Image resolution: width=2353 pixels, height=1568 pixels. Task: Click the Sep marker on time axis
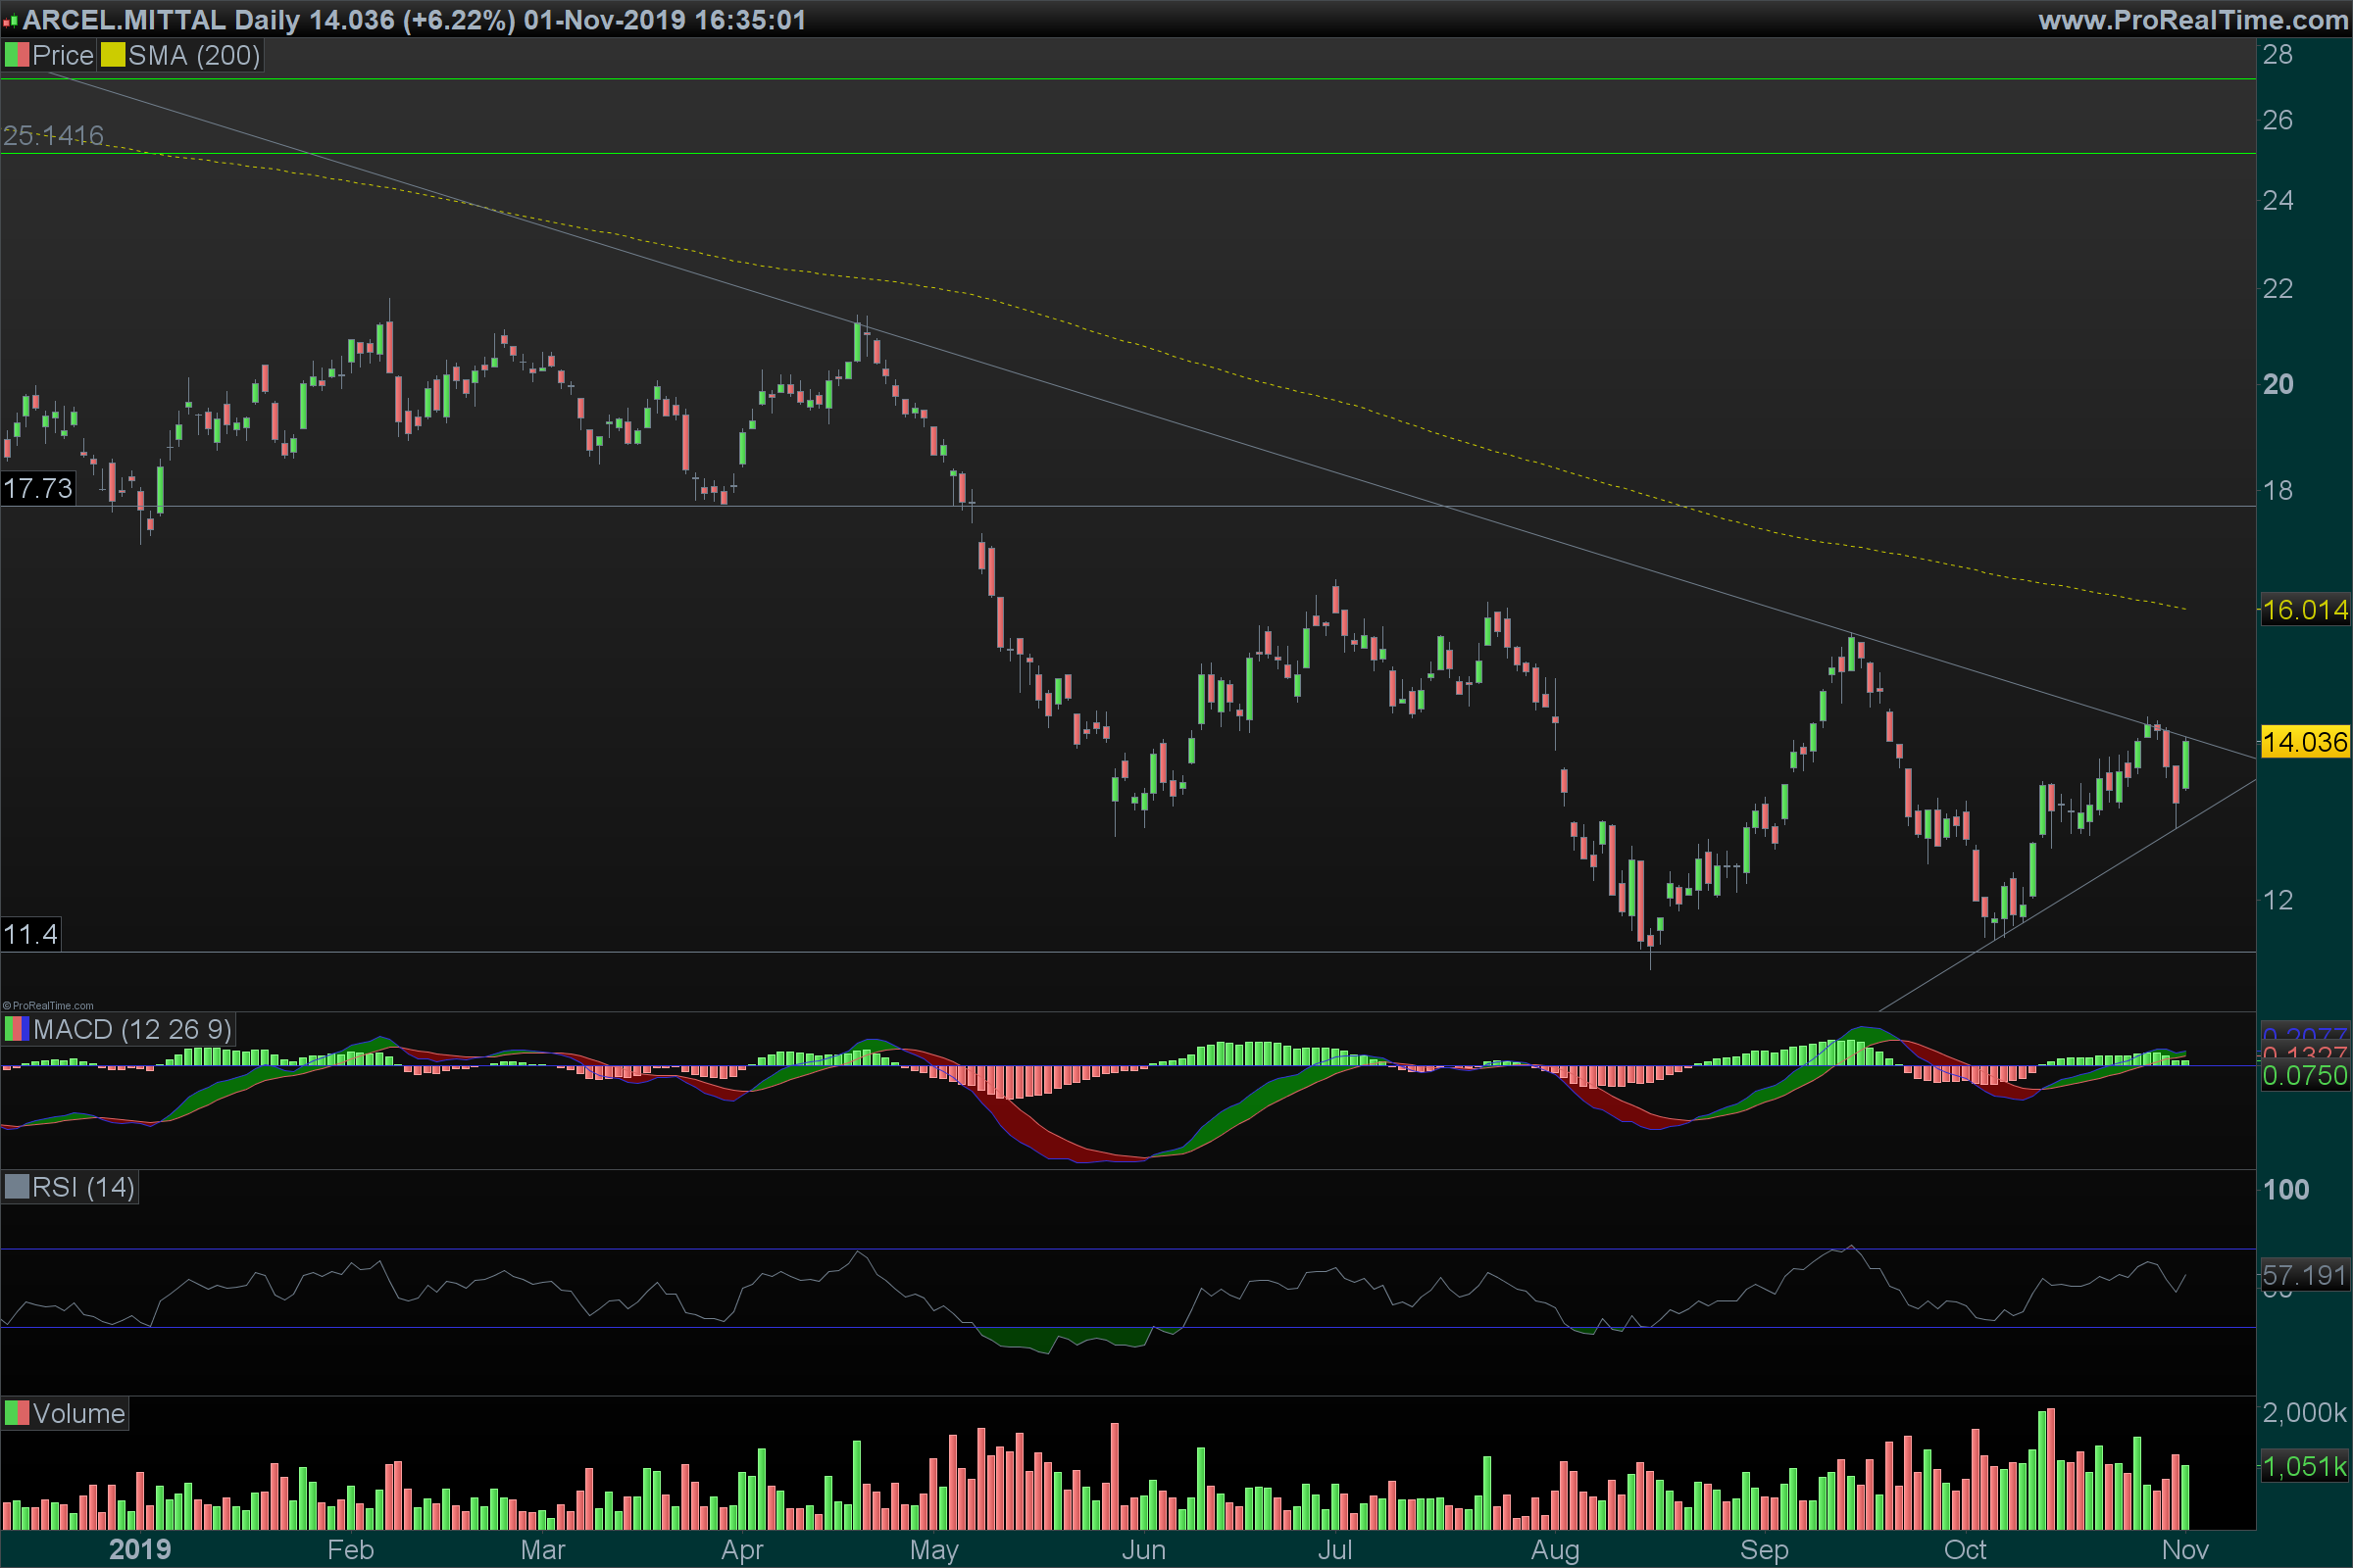(1764, 1550)
